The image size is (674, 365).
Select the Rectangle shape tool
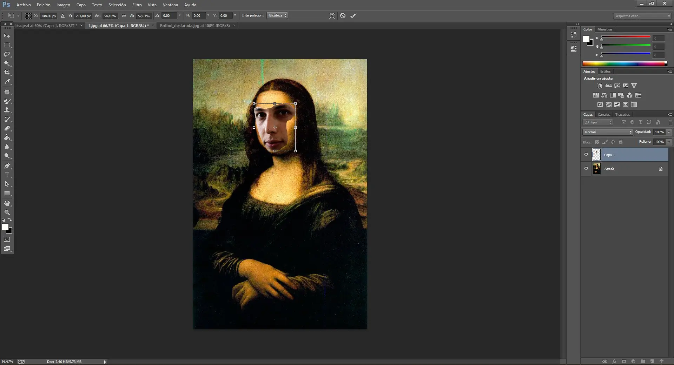[x=7, y=193]
